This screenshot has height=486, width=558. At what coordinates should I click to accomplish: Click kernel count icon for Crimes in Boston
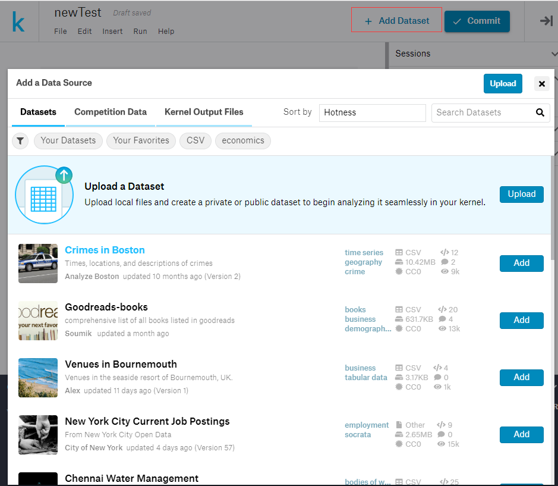click(x=444, y=253)
